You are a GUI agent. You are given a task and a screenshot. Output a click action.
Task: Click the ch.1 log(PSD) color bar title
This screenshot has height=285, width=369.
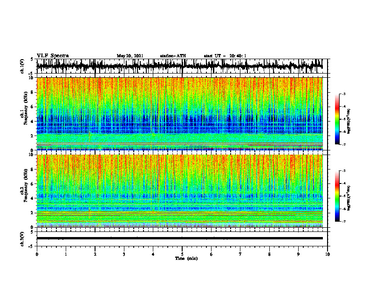[x=349, y=122]
